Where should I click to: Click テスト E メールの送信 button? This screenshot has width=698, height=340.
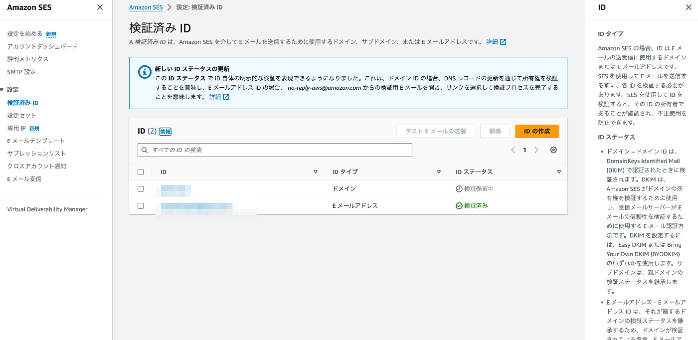click(x=436, y=131)
